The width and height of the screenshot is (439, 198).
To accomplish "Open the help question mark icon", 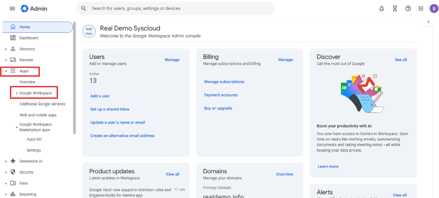I will [408, 8].
